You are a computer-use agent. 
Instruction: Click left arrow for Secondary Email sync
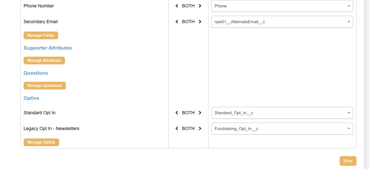(x=177, y=22)
